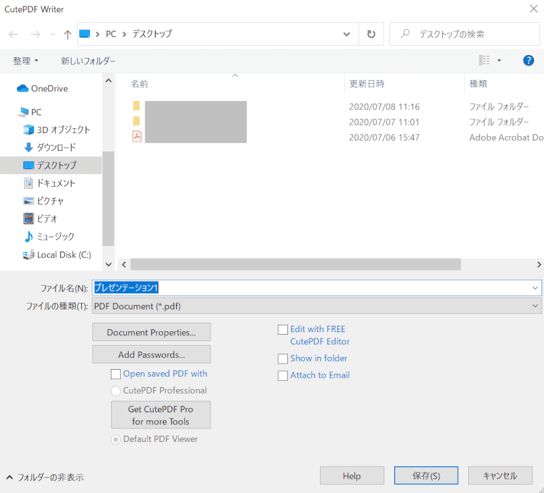Open the view options dropdown arrow
Image resolution: width=544 pixels, height=493 pixels.
[499, 60]
